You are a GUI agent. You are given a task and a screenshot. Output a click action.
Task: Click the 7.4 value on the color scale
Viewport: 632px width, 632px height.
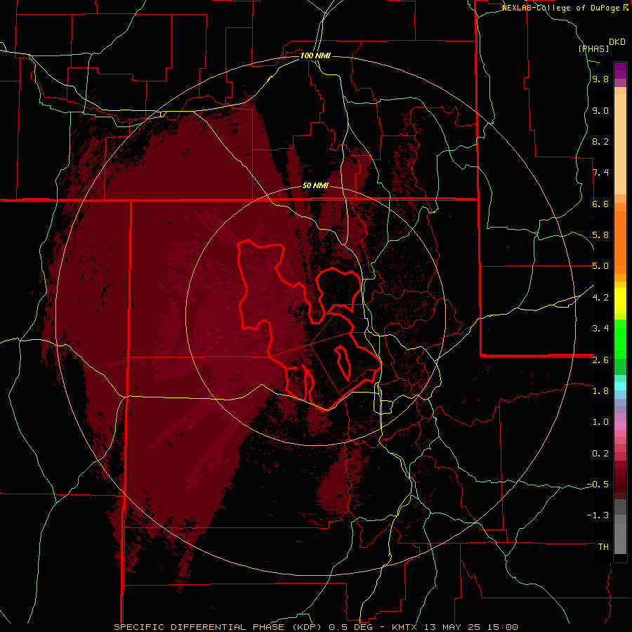coord(600,173)
